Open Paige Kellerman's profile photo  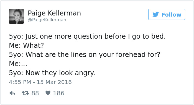pyautogui.click(x=16, y=16)
